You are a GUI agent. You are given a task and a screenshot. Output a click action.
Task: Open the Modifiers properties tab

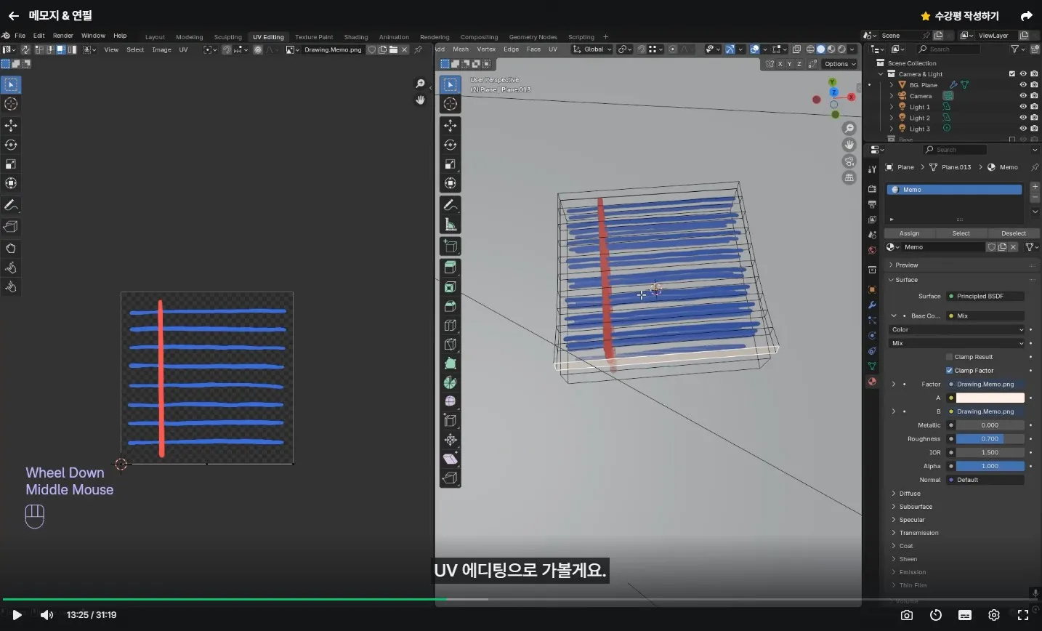(x=872, y=305)
